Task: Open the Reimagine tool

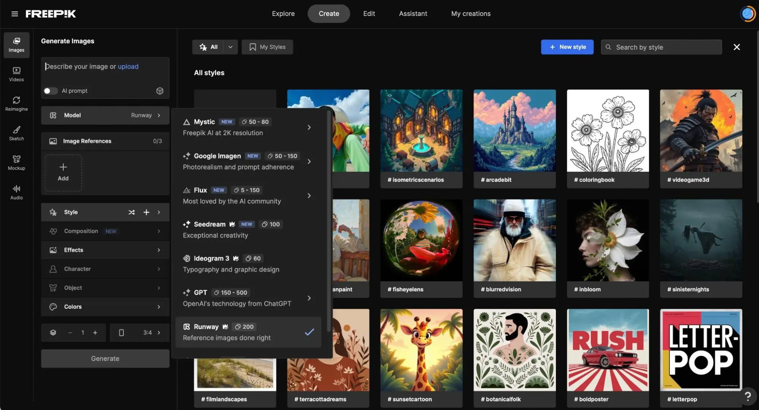Action: click(x=16, y=104)
